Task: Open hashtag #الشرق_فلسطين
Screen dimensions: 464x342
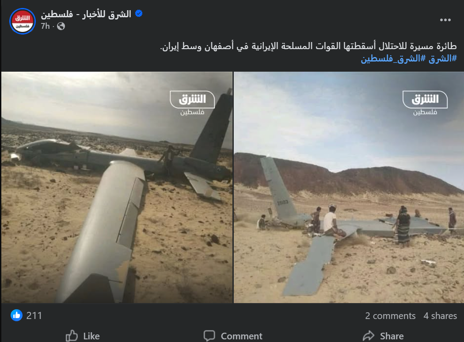Action: 393,58
